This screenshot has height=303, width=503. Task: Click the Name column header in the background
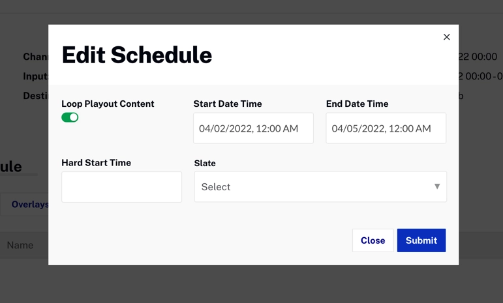(x=20, y=245)
